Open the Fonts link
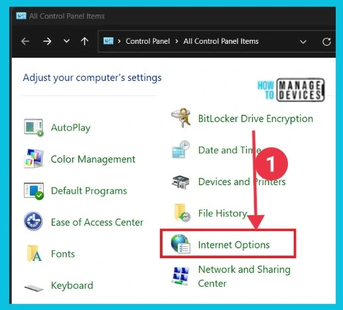 point(63,254)
